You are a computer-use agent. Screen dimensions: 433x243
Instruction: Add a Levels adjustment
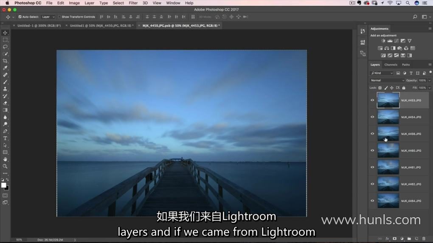pos(390,41)
